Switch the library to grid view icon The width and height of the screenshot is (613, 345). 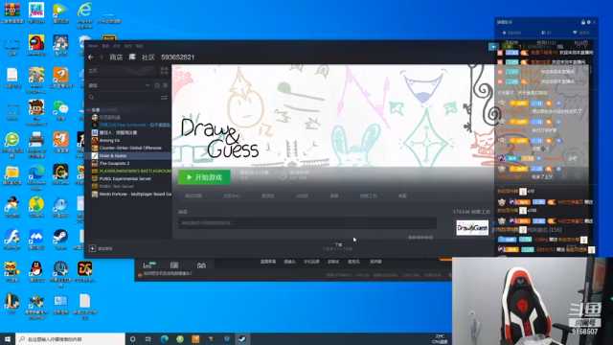164,71
